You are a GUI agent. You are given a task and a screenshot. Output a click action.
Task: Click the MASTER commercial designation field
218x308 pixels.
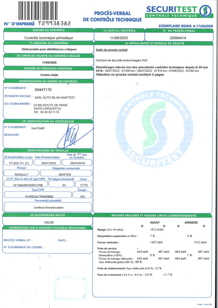click(x=65, y=174)
